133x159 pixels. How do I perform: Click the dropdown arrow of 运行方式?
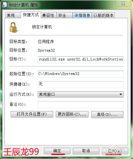[121, 94]
